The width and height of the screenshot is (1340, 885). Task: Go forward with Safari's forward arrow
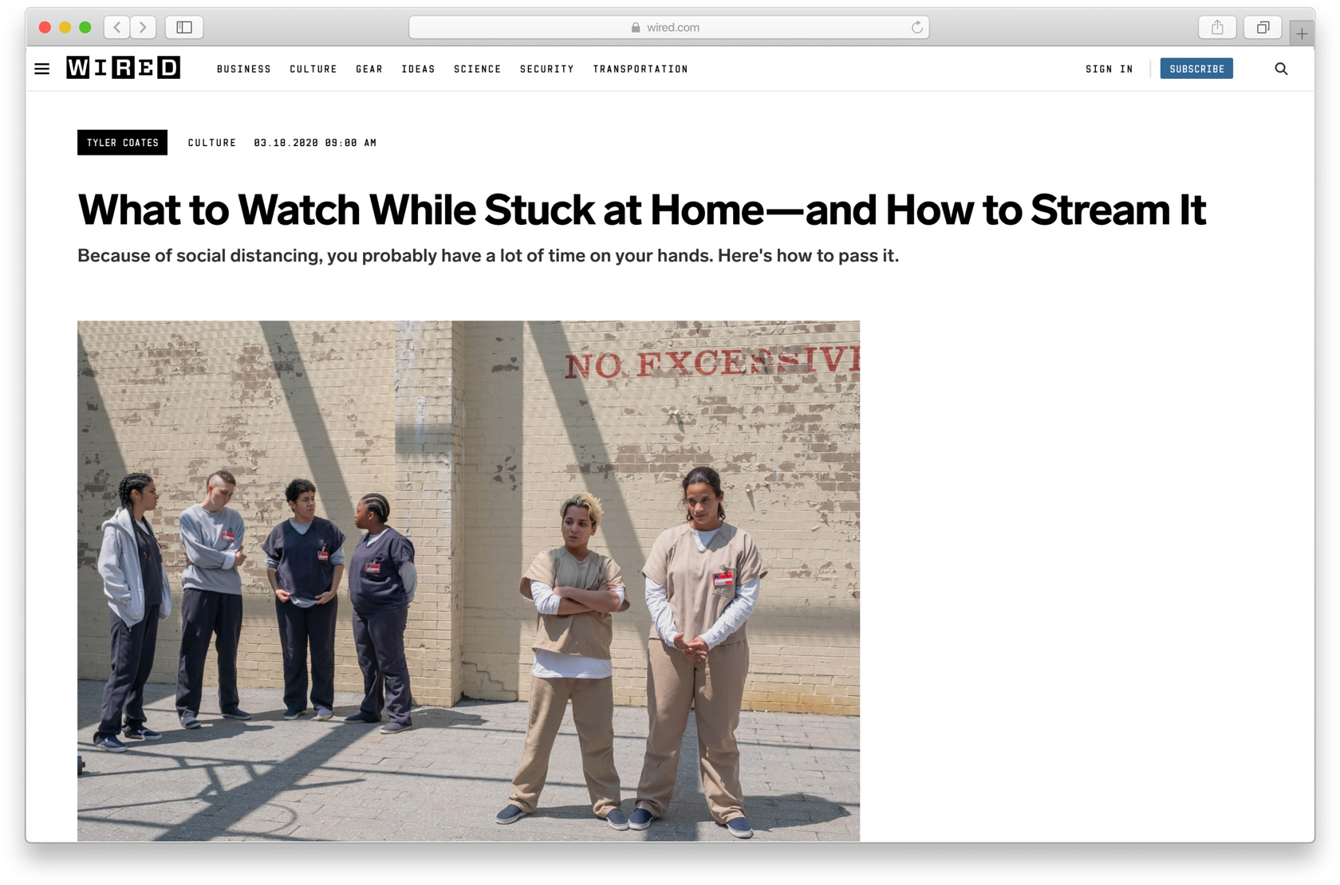143,27
